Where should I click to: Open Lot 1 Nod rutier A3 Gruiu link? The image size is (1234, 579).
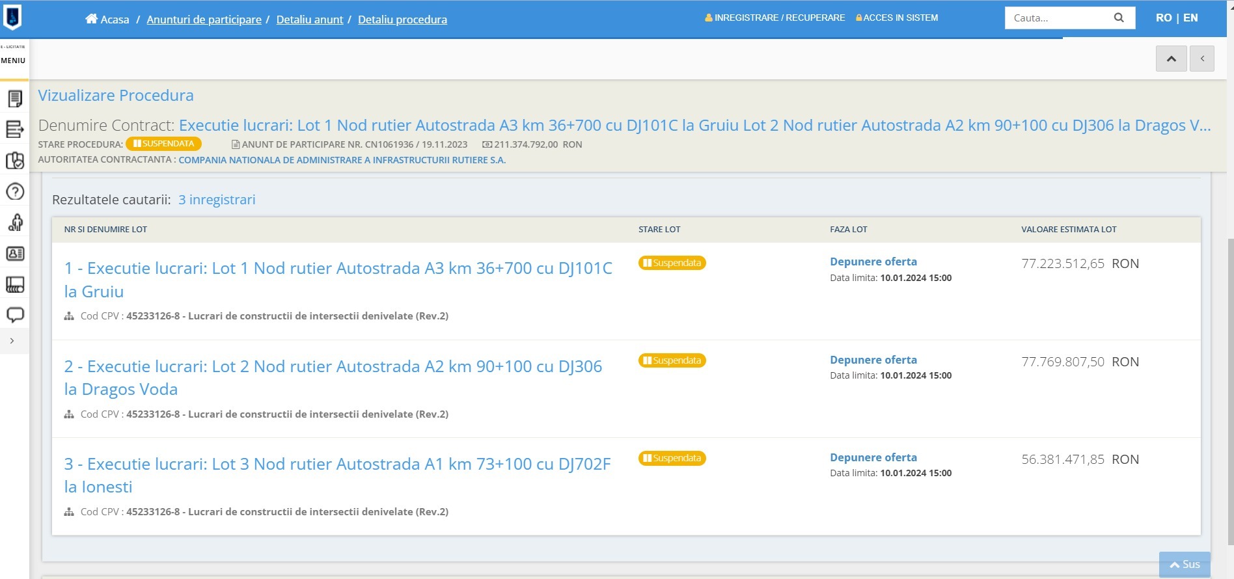(338, 280)
